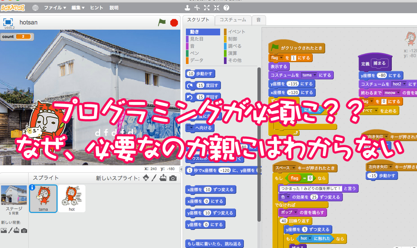
Task: Switch to the 音 tab
Action: (259, 20)
